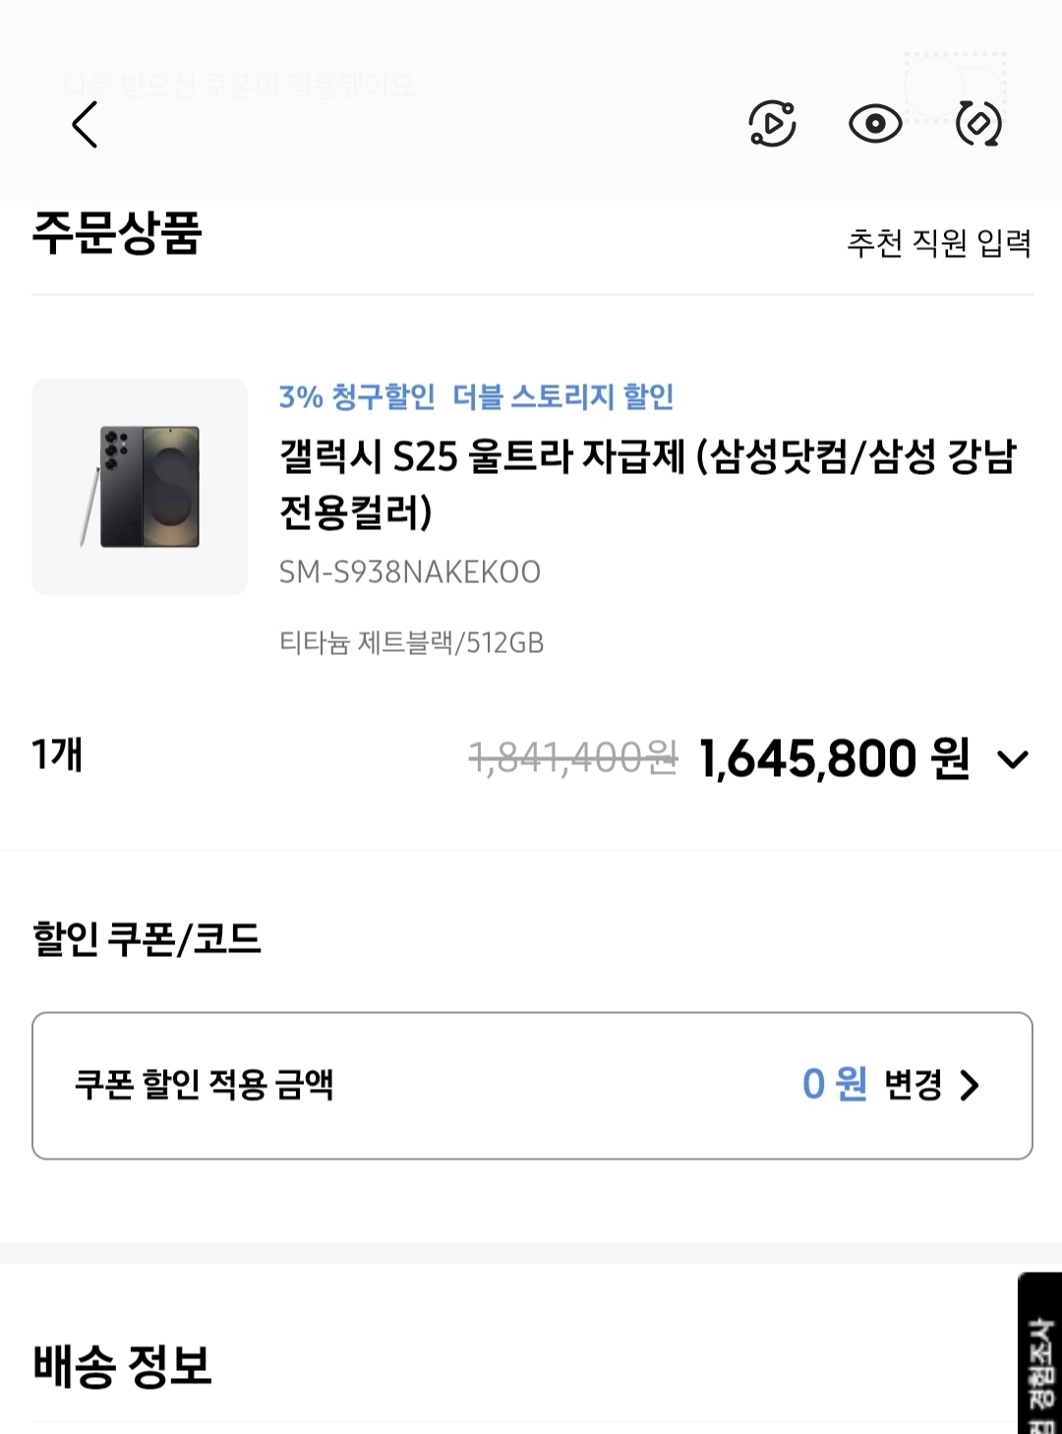
Task: Open the 갤럭시 S25 울트라 자급제 product title
Action: pyautogui.click(x=647, y=483)
